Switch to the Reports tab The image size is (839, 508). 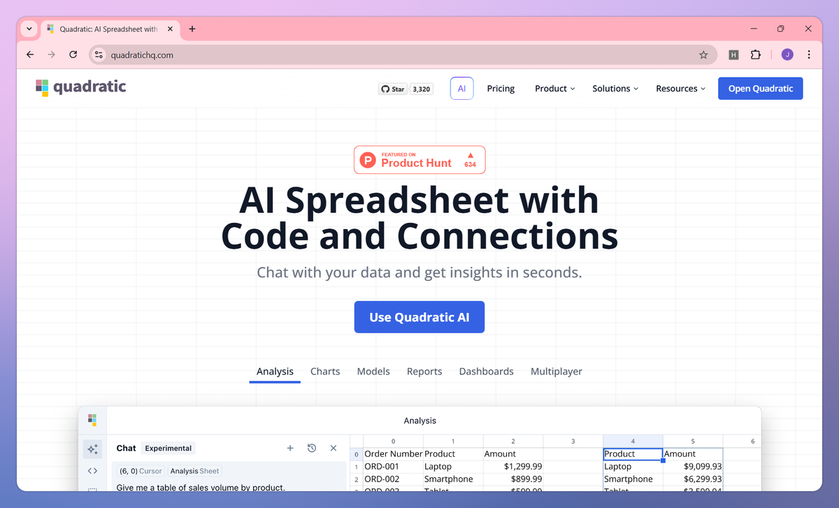coord(424,371)
